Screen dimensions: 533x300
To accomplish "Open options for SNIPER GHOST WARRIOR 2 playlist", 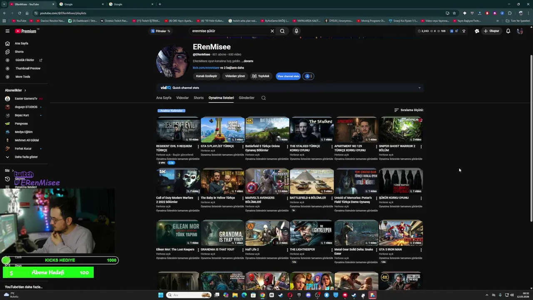I will tap(421, 146).
